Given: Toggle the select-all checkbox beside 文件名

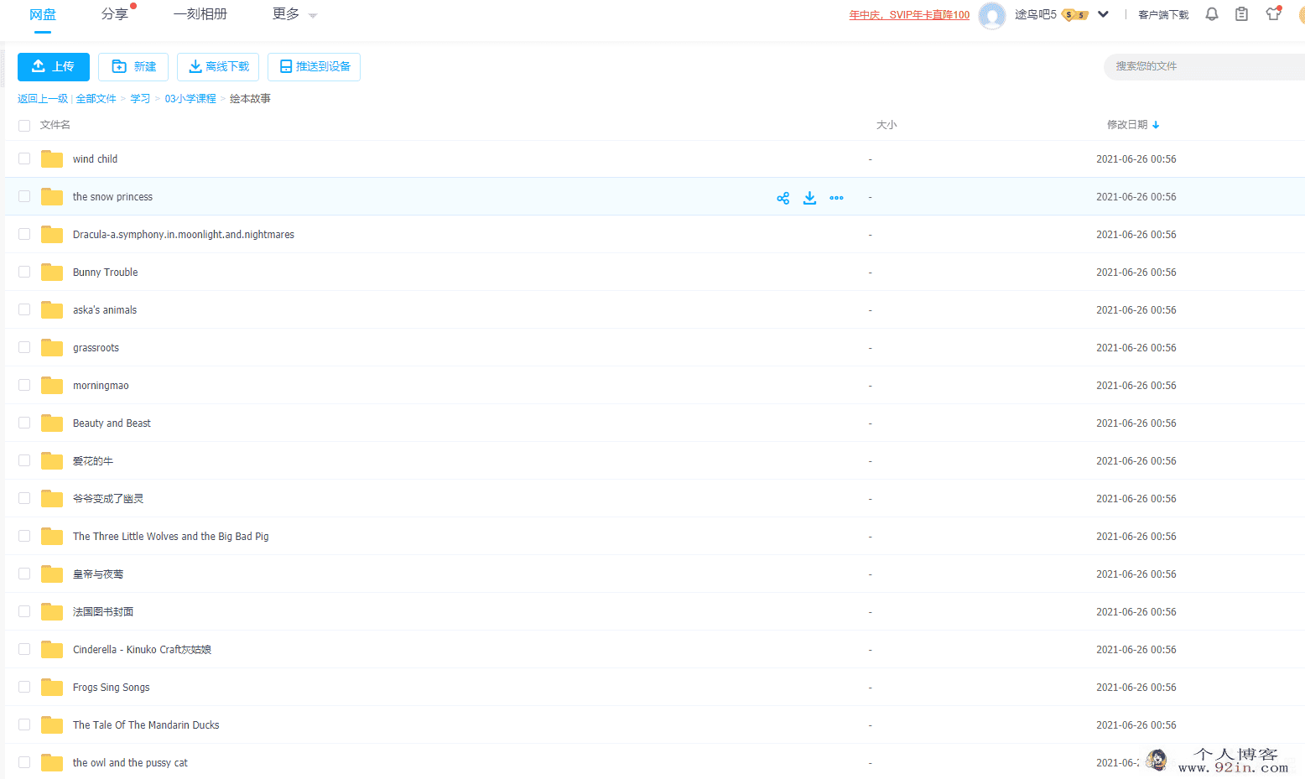Looking at the screenshot, I should coord(24,125).
